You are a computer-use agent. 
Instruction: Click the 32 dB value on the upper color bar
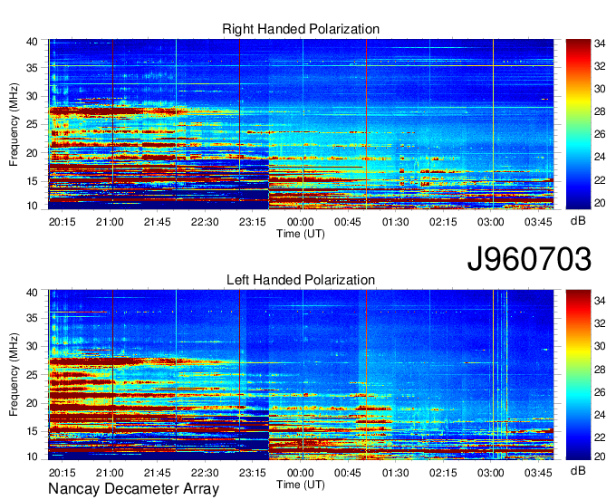coord(600,66)
